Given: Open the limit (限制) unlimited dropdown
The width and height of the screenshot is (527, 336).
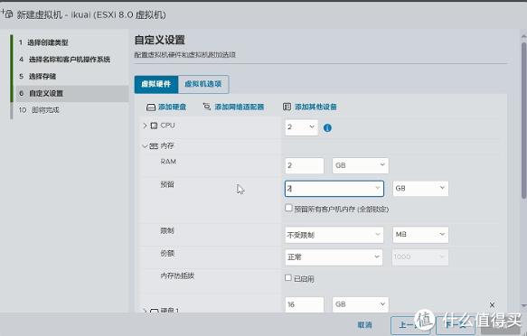Looking at the screenshot, I should 334,235.
